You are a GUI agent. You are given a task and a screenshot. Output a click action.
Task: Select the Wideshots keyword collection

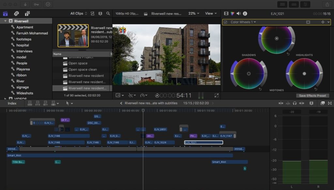click(25, 93)
